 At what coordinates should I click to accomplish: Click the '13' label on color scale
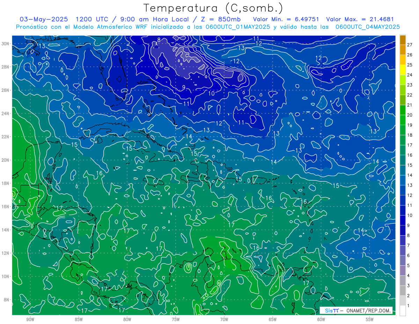click(410, 185)
